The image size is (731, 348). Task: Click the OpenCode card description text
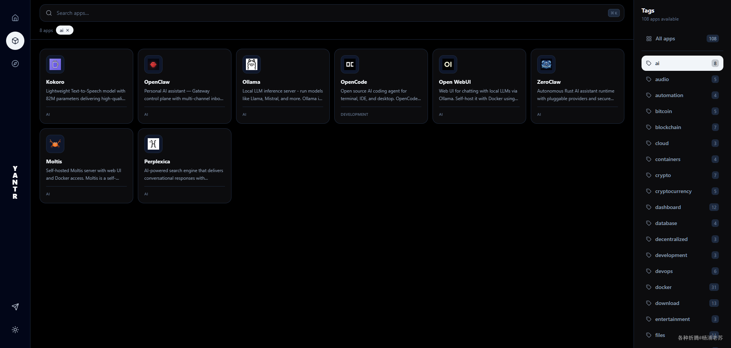click(x=381, y=95)
